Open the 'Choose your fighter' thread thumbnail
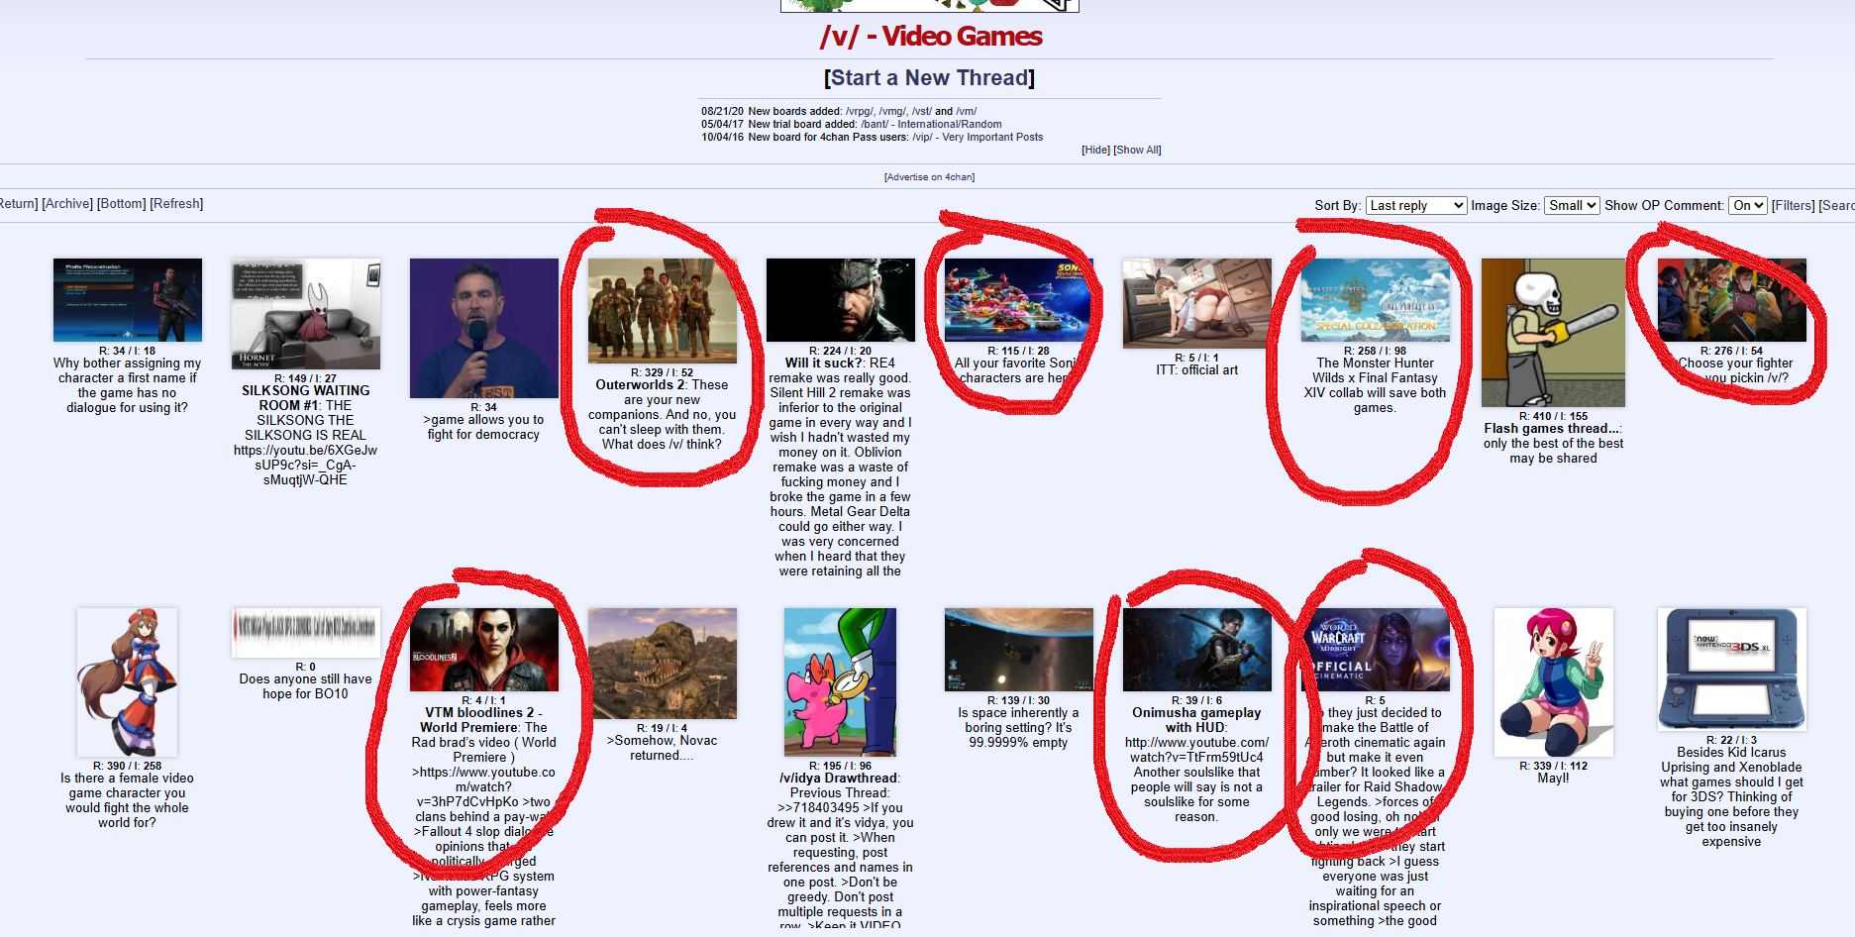The height and width of the screenshot is (937, 1855). [x=1732, y=300]
